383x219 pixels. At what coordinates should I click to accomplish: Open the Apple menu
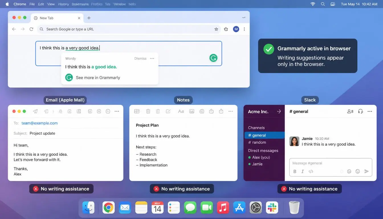(x=7, y=4)
